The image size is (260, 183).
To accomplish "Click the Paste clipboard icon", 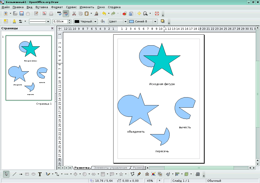I will coord(87,13).
